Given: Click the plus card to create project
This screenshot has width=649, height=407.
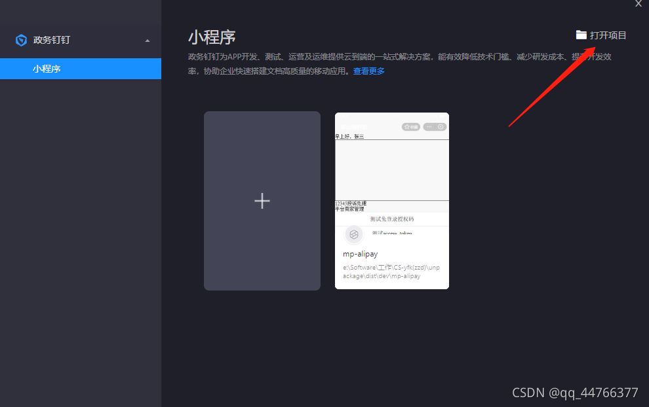Looking at the screenshot, I should (262, 201).
